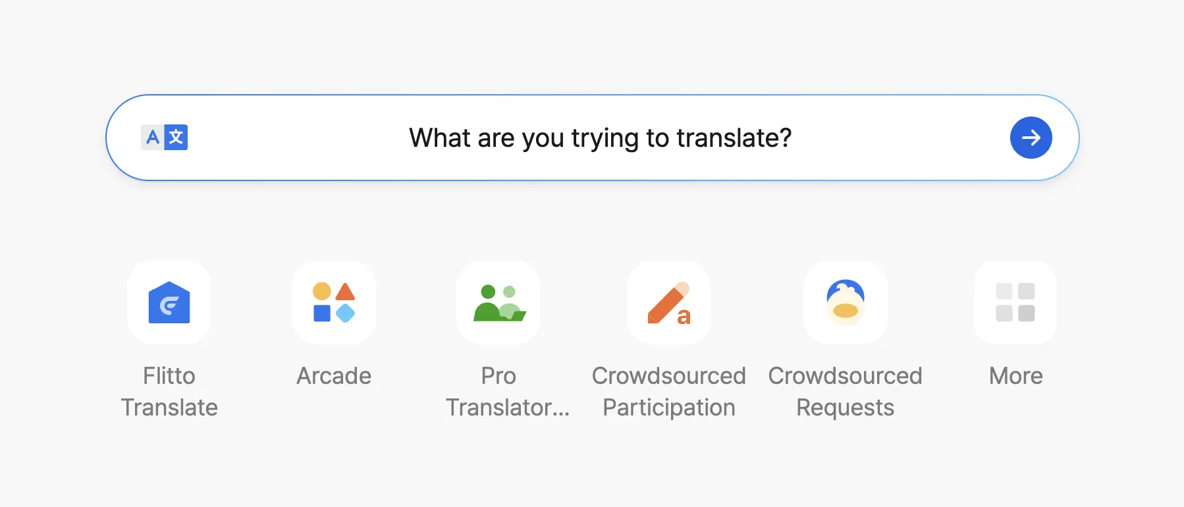Screen dimensions: 1184x507
Task: Click the 'Arcade' text label
Action: pyautogui.click(x=334, y=376)
